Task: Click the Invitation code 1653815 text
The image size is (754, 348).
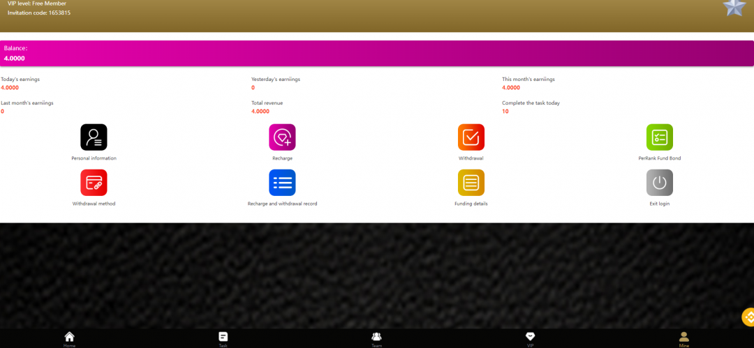Action: point(39,13)
